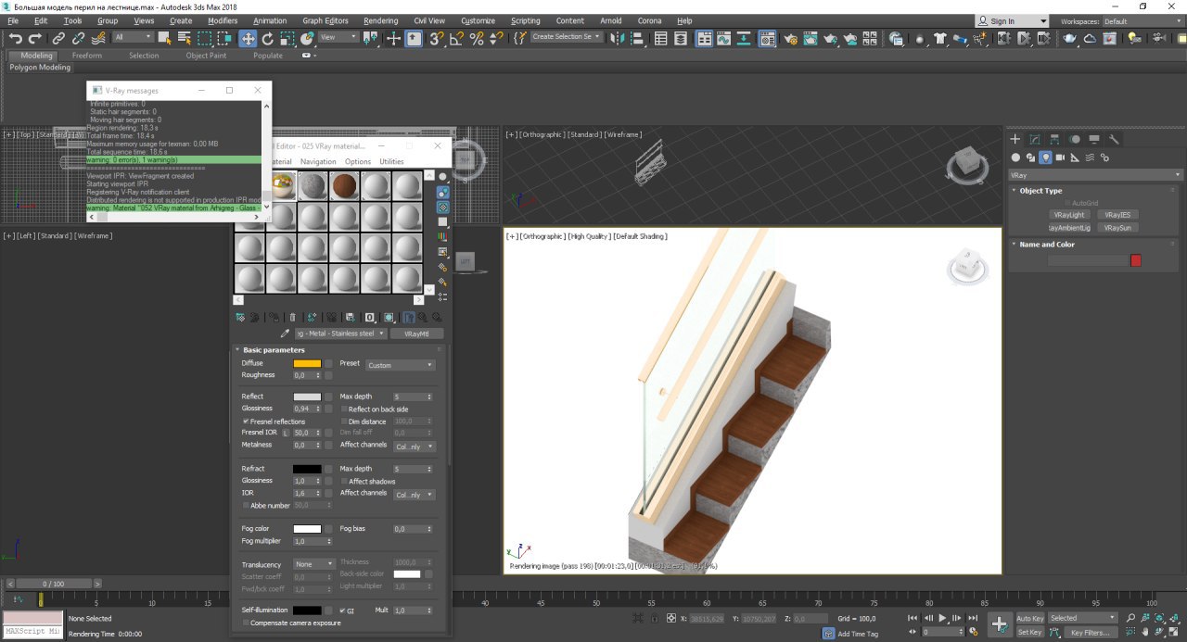This screenshot has height=642, width=1187.
Task: Check Compensate camera exposure
Action: click(246, 623)
